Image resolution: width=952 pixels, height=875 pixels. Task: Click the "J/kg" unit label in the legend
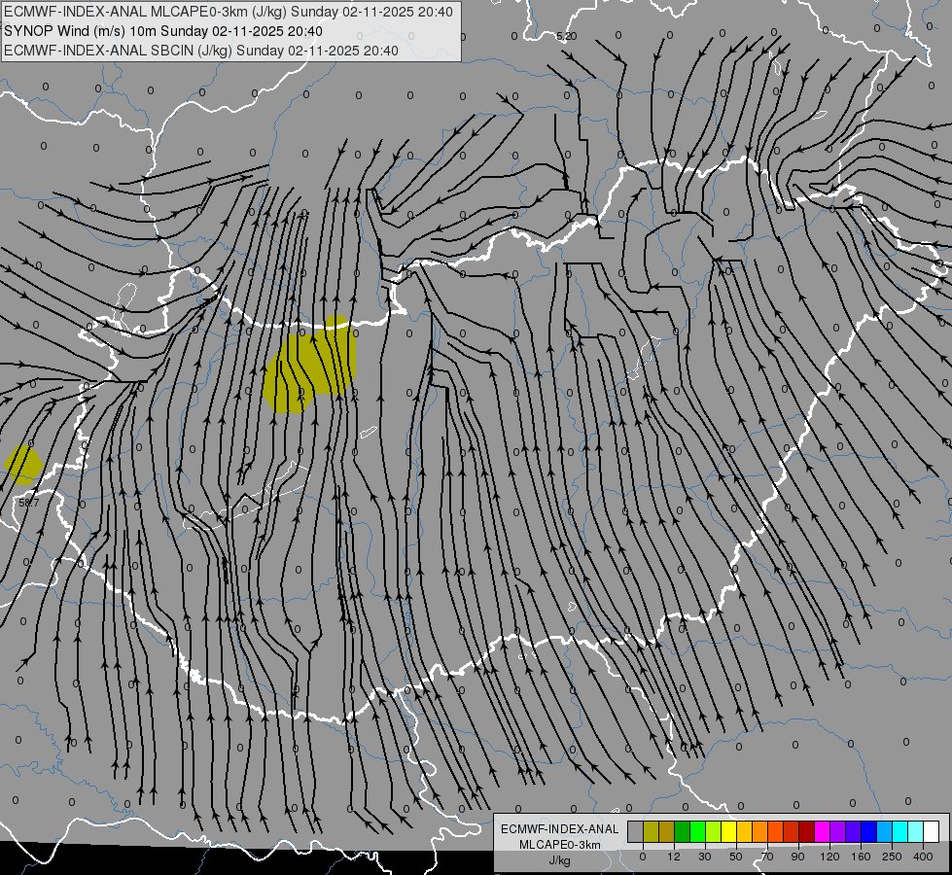559,860
